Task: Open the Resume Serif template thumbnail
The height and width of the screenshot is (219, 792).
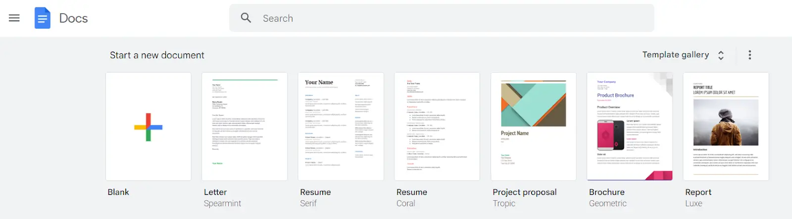Action: 341,126
